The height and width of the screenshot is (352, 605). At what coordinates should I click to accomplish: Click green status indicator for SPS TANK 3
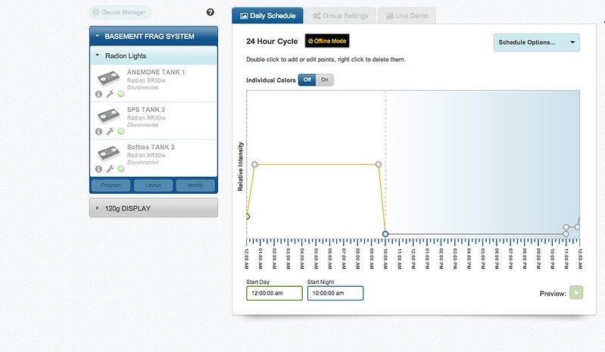pyautogui.click(x=121, y=131)
